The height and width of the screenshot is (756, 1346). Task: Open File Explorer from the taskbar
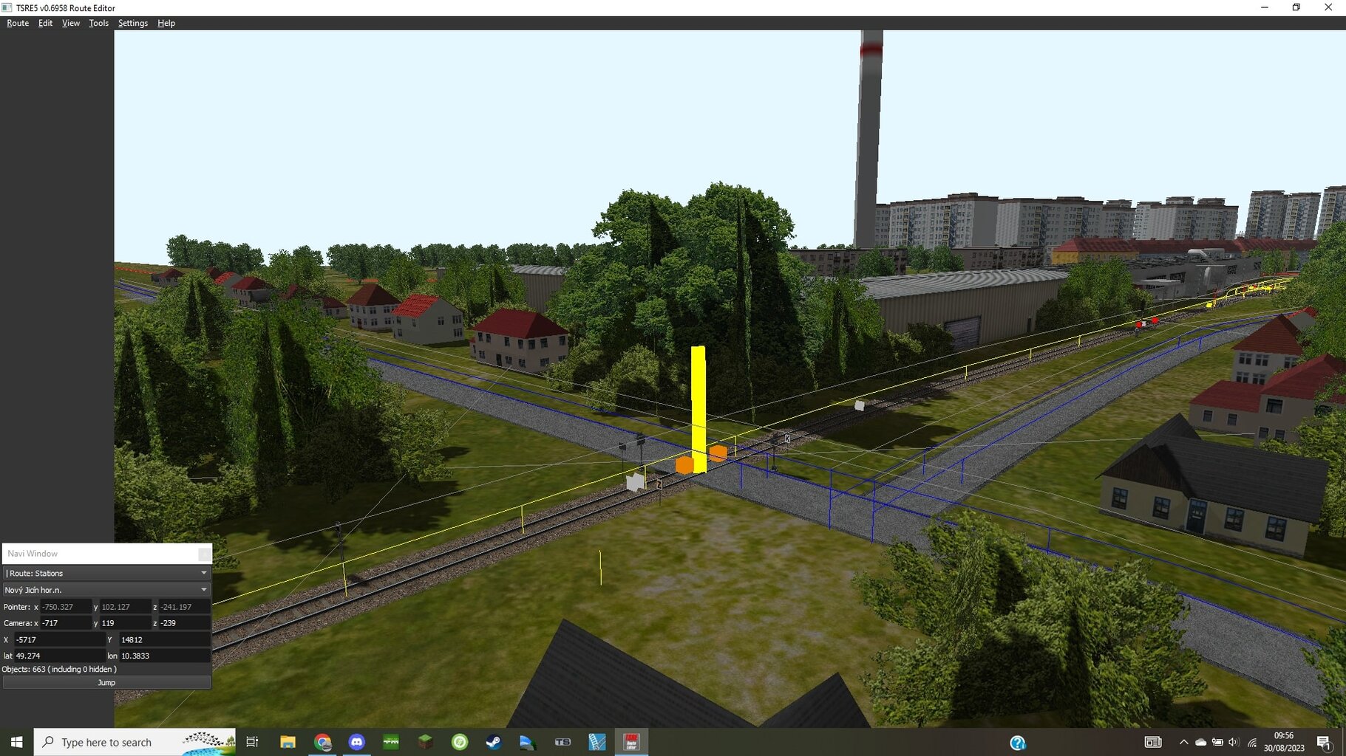tap(288, 742)
